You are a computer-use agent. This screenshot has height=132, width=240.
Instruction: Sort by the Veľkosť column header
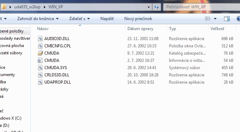tap(217, 29)
